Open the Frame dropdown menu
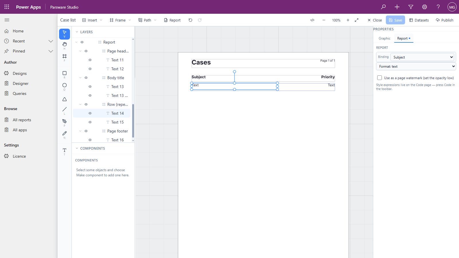Image resolution: width=459 pixels, height=258 pixels. tap(120, 20)
